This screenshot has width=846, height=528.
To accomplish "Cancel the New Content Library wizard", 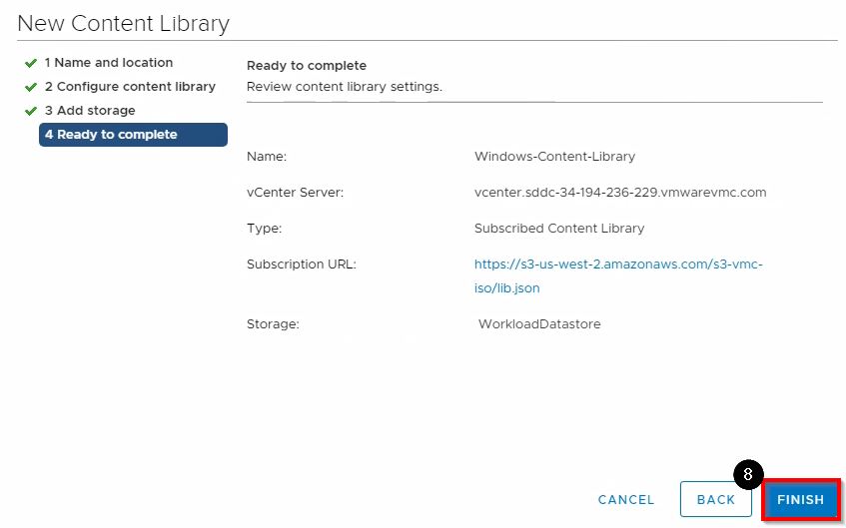I will (x=626, y=500).
